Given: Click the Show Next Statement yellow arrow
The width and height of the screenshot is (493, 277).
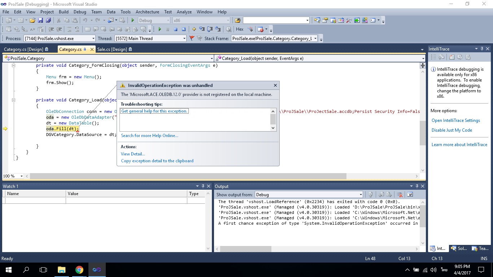Looking at the screenshot, I should (x=194, y=29).
